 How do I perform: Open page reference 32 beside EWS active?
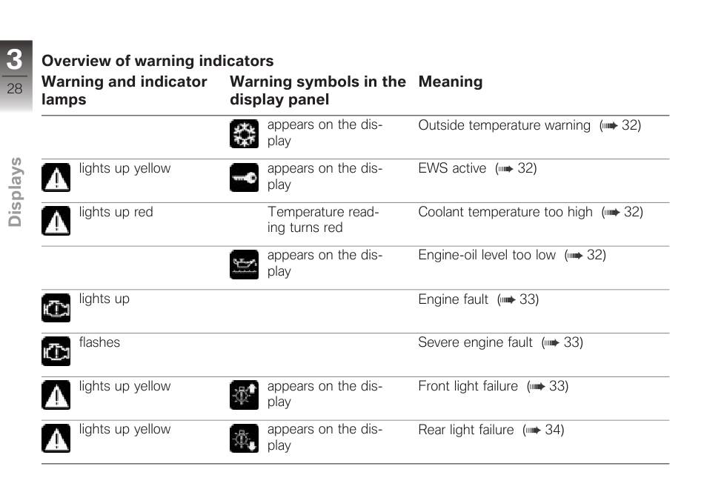[516, 168]
